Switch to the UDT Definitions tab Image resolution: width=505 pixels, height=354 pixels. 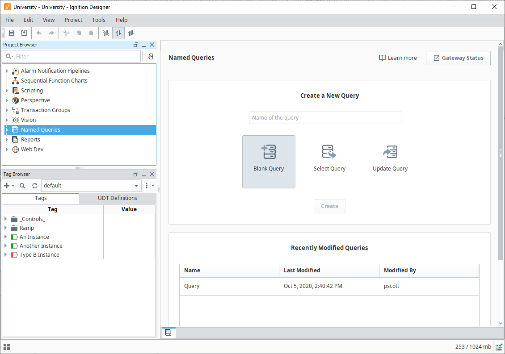118,198
